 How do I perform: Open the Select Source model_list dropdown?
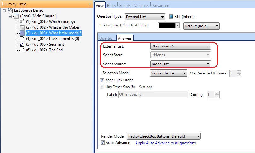pos(181,64)
